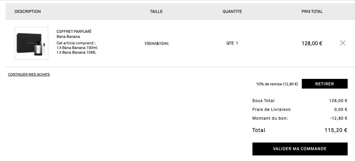Click the 128,00 € item price
The image size is (355, 161).
(312, 43)
